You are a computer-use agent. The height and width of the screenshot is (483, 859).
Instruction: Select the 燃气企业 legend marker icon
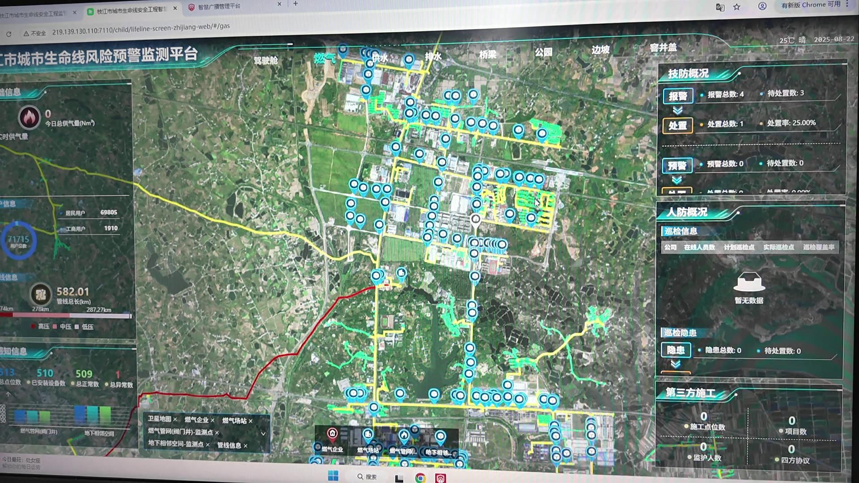pos(332,433)
